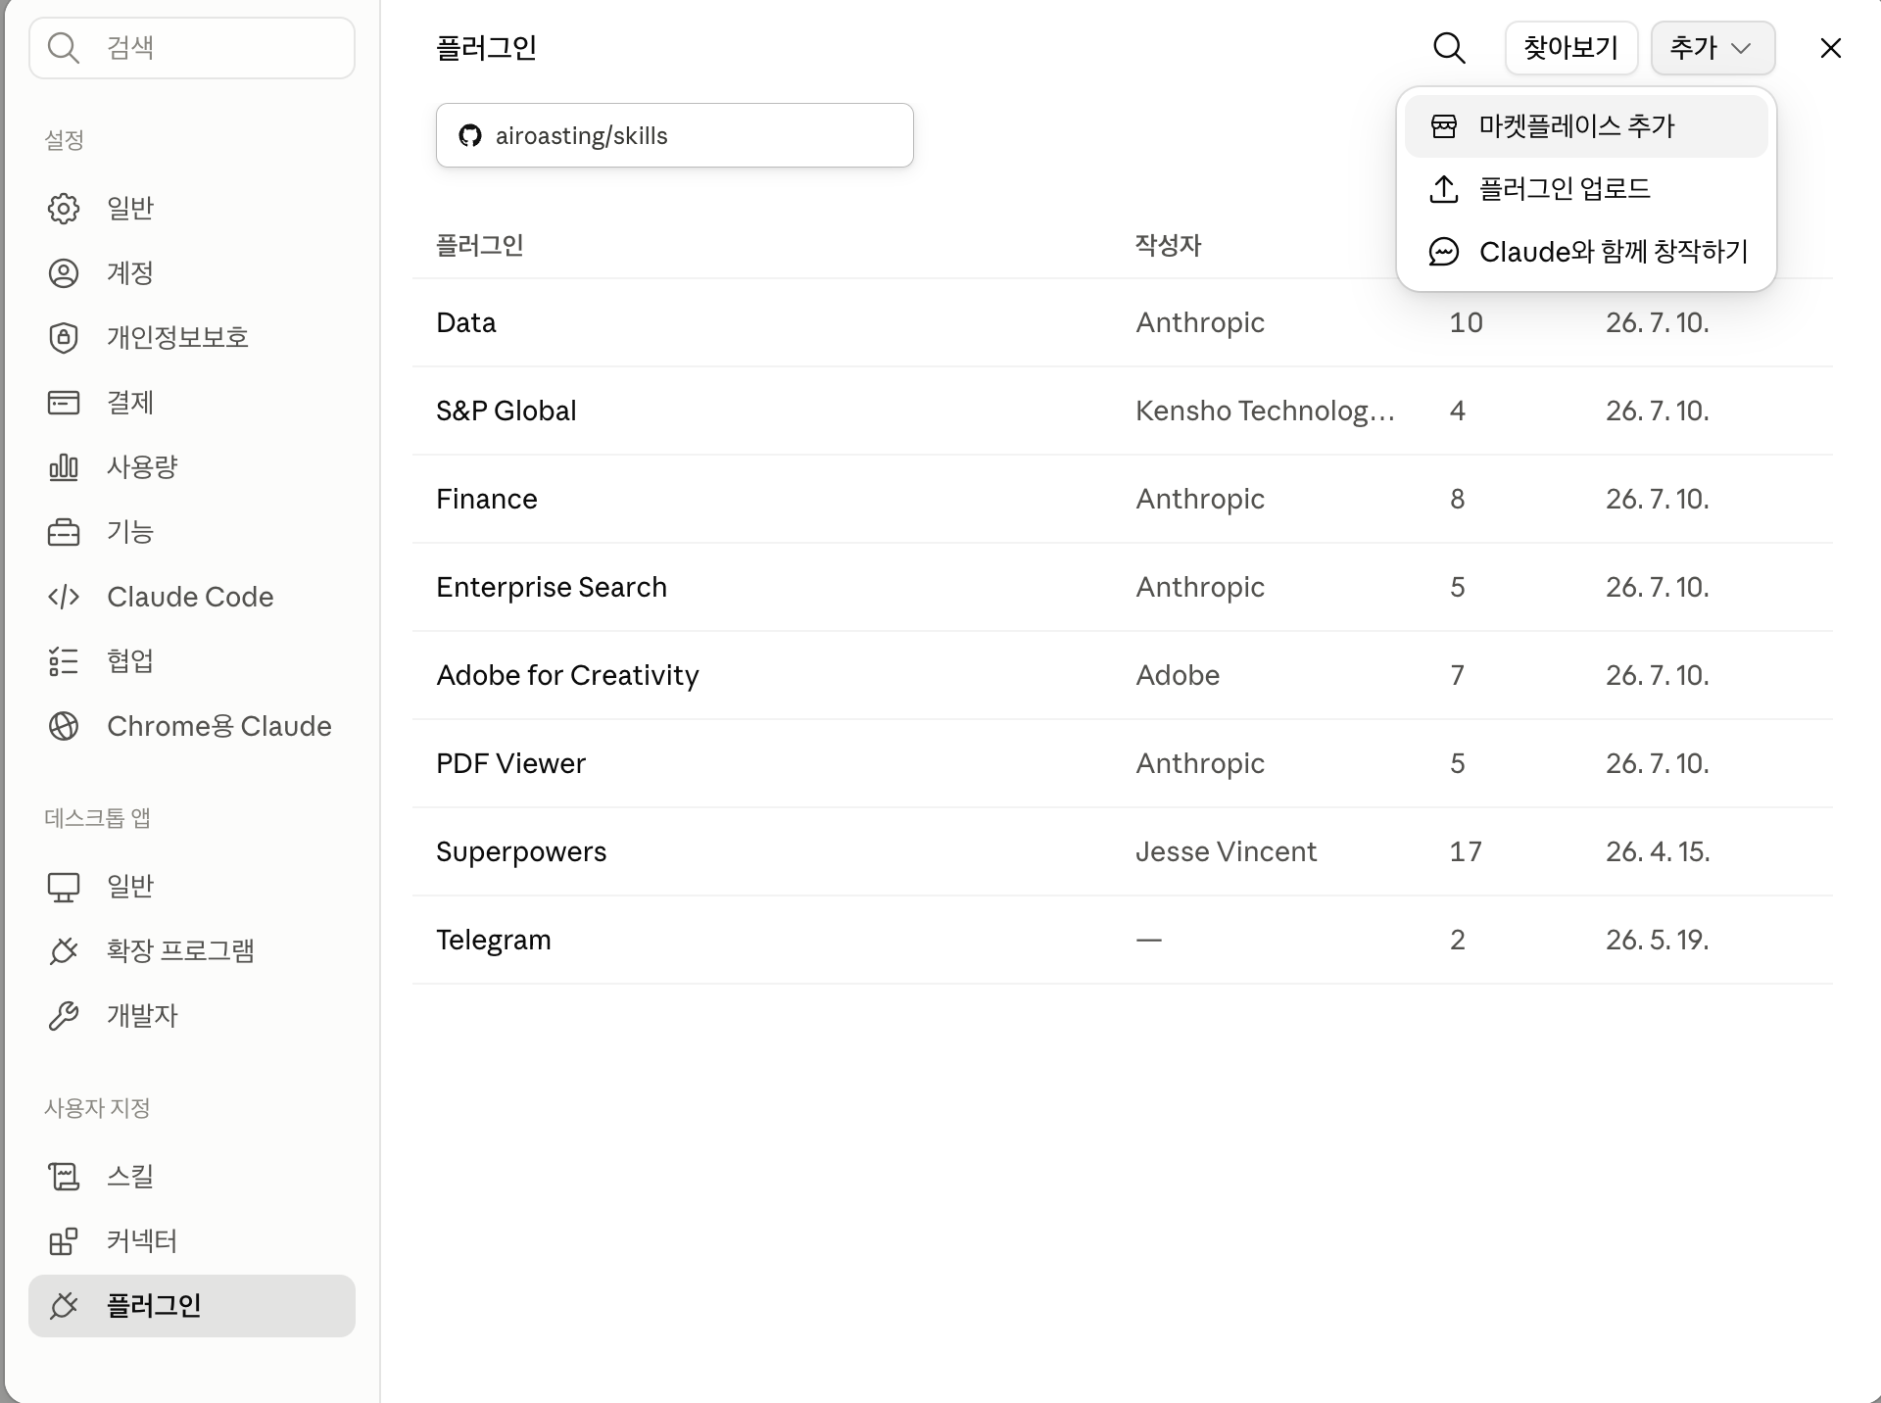The width and height of the screenshot is (1881, 1403).
Task: Click date 26. 5. 19. in Telegram row
Action: pyautogui.click(x=1658, y=940)
